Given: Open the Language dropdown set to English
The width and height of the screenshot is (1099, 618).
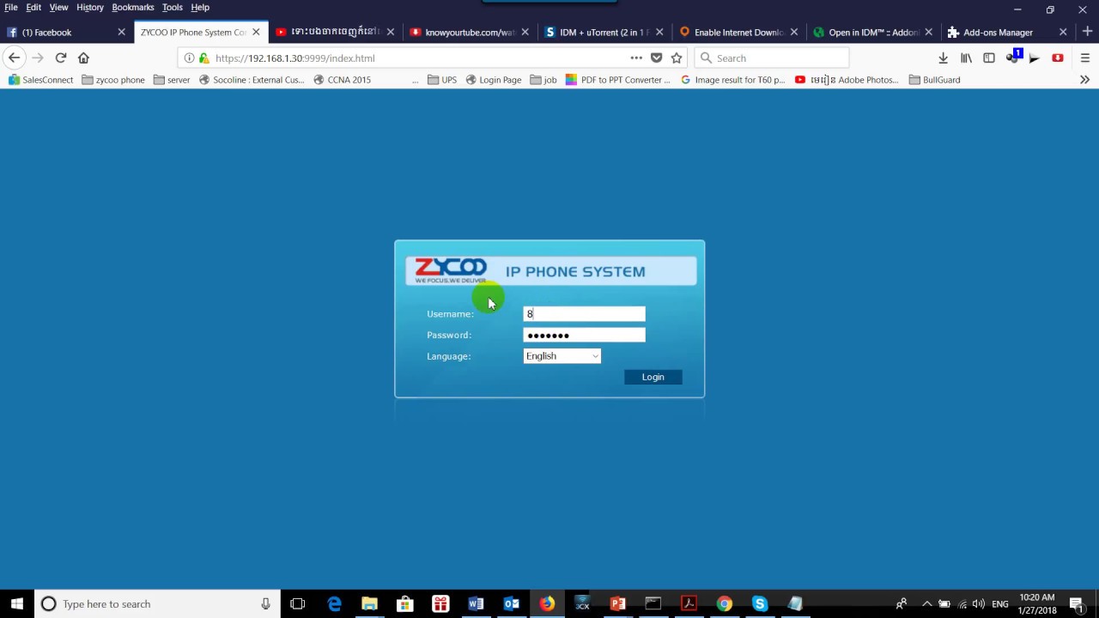Looking at the screenshot, I should (x=562, y=356).
